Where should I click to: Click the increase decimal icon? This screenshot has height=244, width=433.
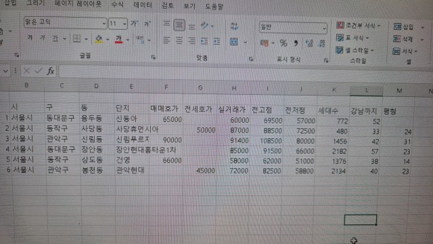click(x=309, y=43)
